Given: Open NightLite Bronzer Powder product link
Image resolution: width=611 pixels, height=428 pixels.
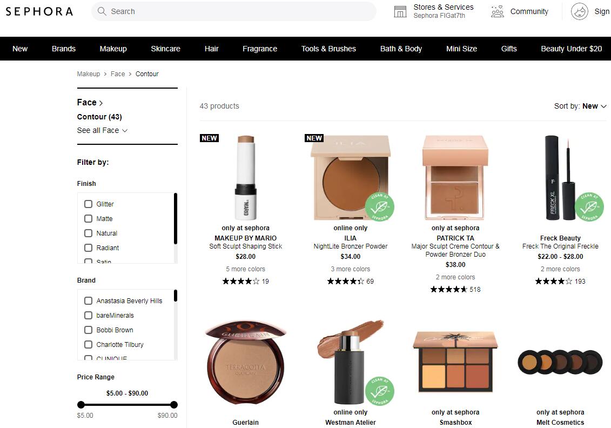Looking at the screenshot, I should [350, 246].
